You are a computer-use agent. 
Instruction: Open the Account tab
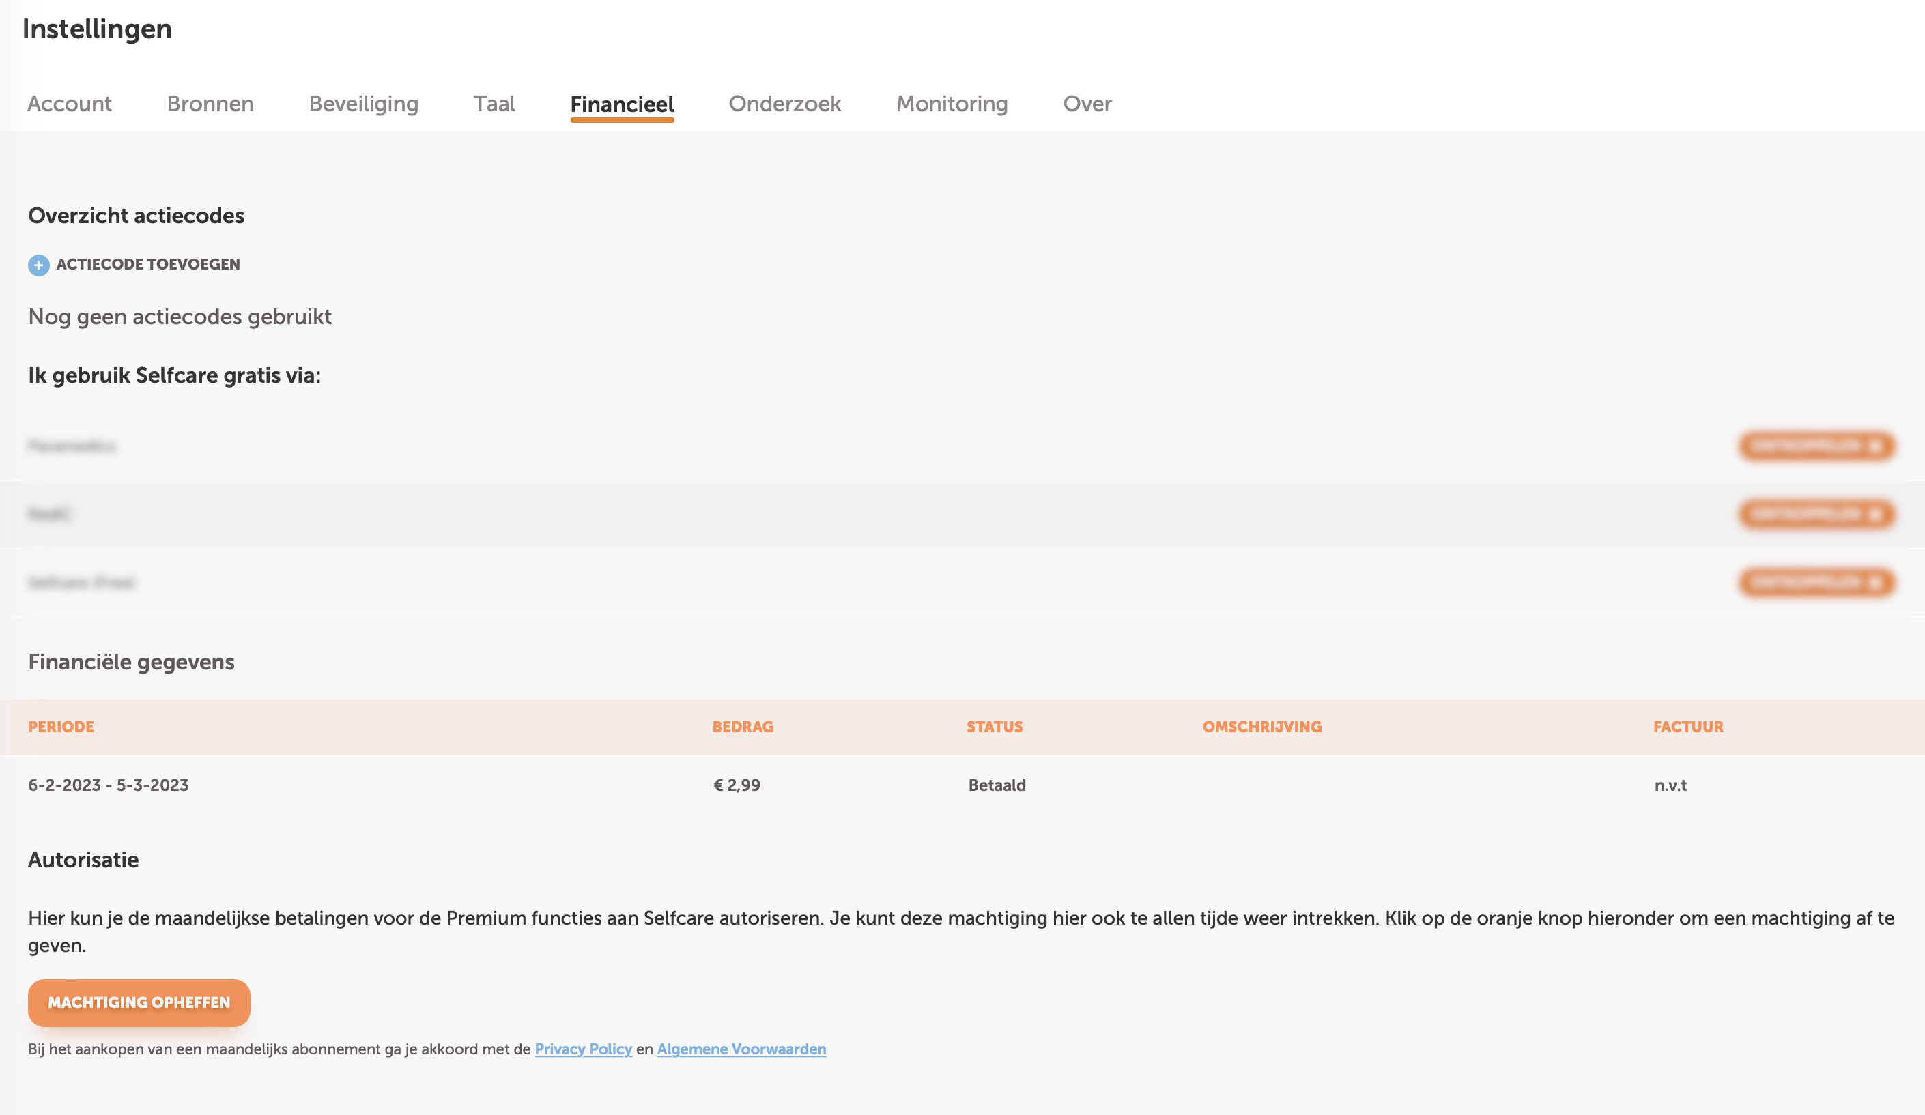click(70, 104)
